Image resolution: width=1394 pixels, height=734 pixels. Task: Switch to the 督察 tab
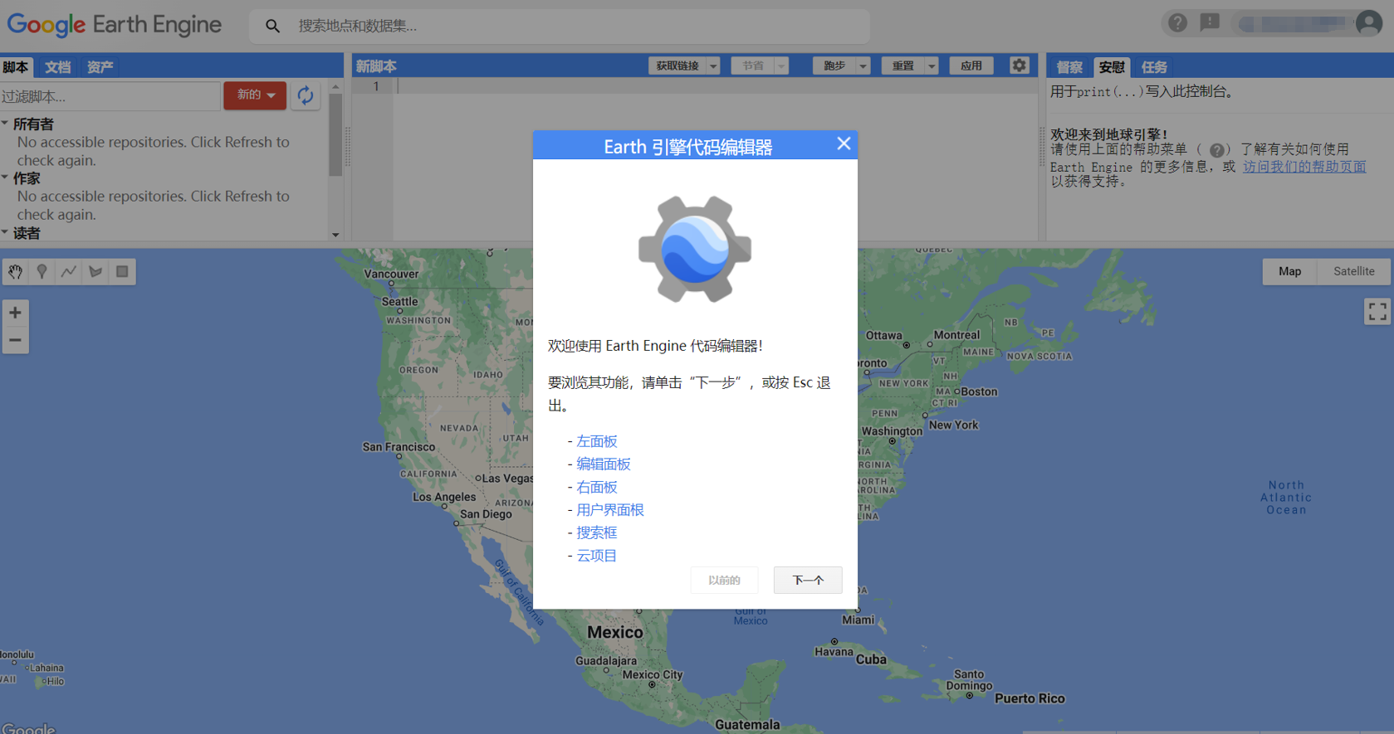coord(1069,67)
